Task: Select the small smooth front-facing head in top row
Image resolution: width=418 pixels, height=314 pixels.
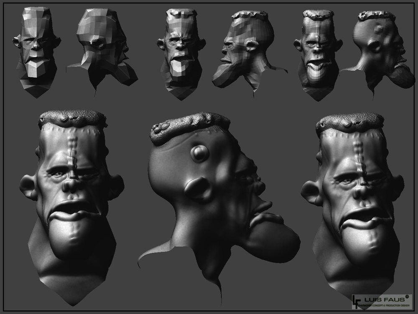Action: tap(318, 55)
